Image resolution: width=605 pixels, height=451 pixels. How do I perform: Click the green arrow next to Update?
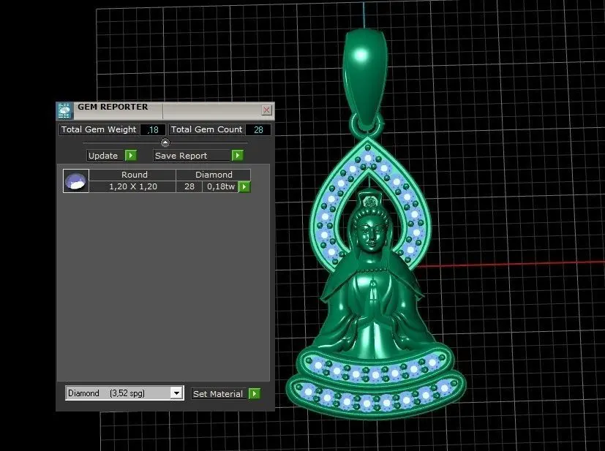[131, 156]
